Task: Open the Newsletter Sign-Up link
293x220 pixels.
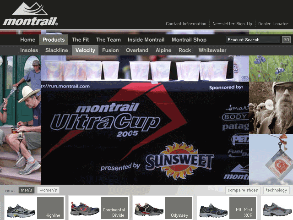Action: 232,24
